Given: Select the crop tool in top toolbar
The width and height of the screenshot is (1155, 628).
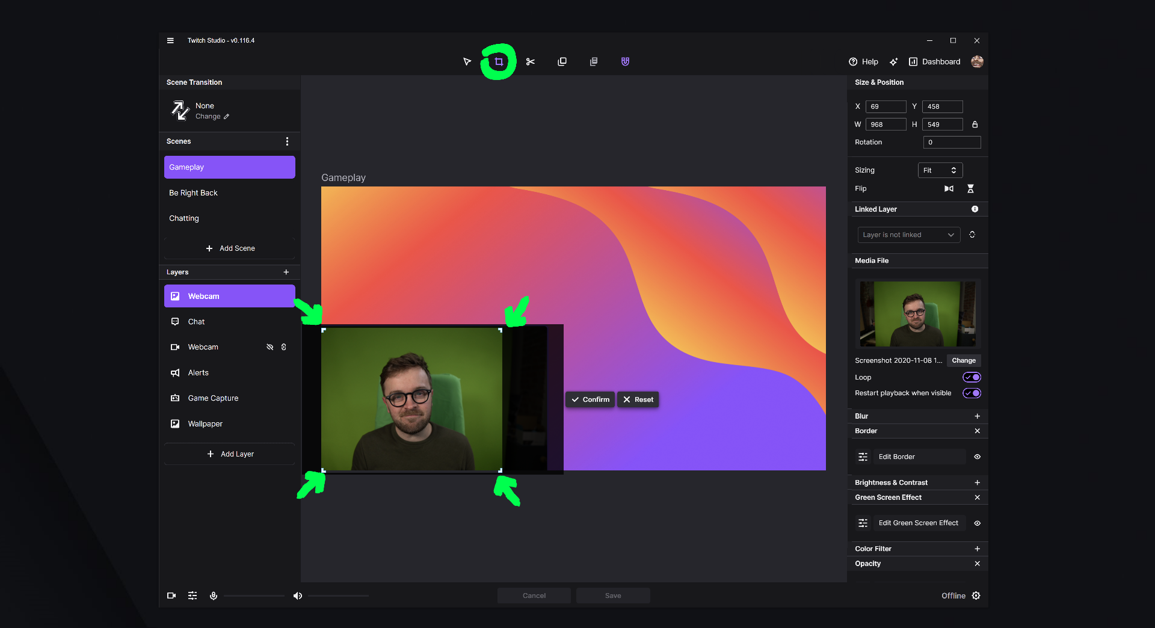Looking at the screenshot, I should (x=499, y=62).
